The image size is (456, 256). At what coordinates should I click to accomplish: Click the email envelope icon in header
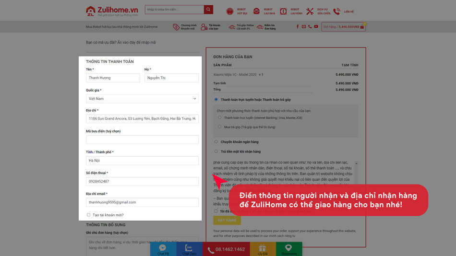click(x=304, y=27)
